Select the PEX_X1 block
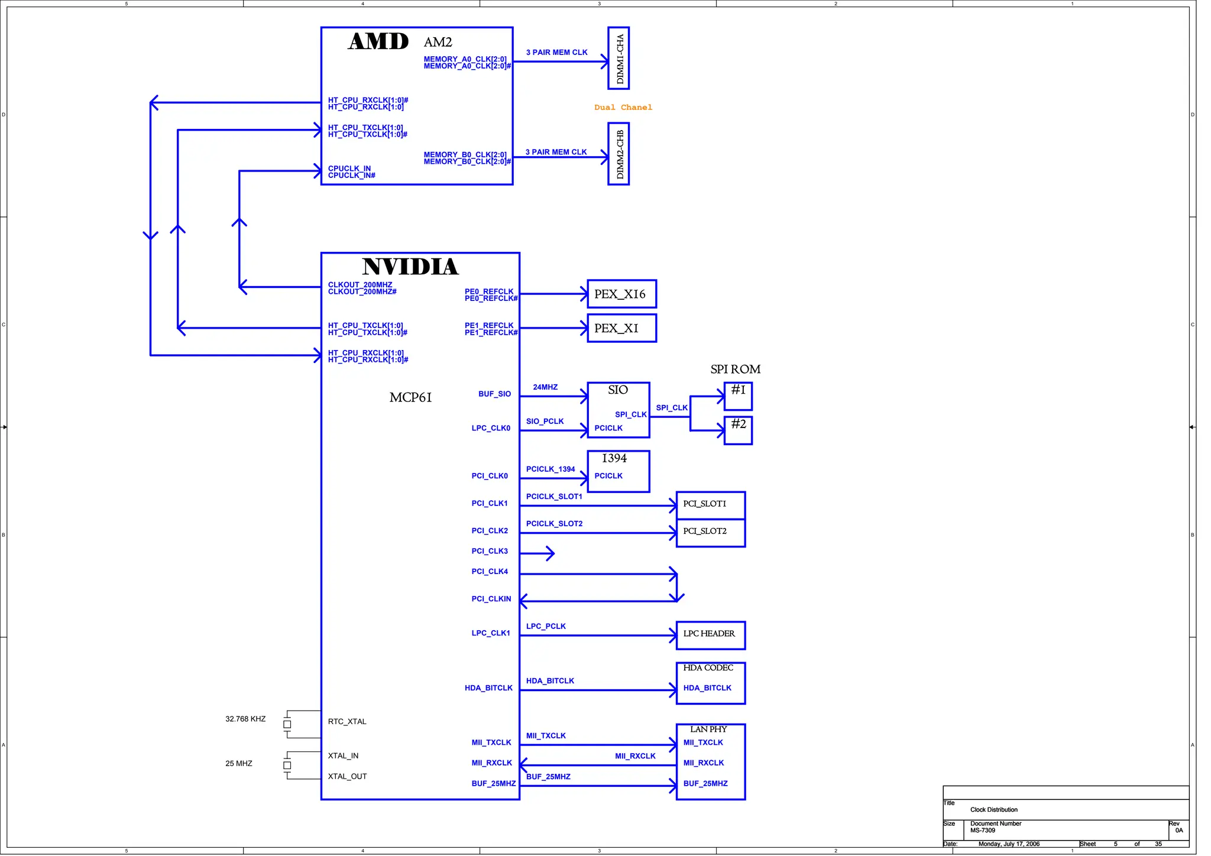Viewport: 1211px width, 856px height. [x=621, y=328]
